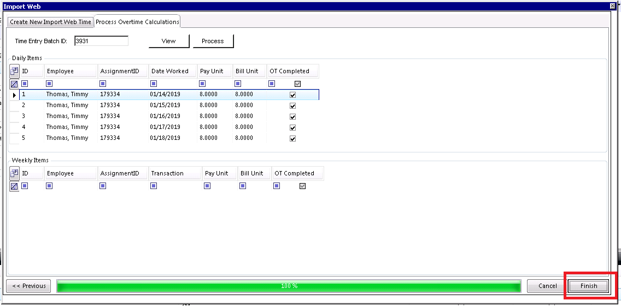Viewport: 621px width, 306px height.
Task: Open Daily Items Employee filter icon
Action: [49, 84]
